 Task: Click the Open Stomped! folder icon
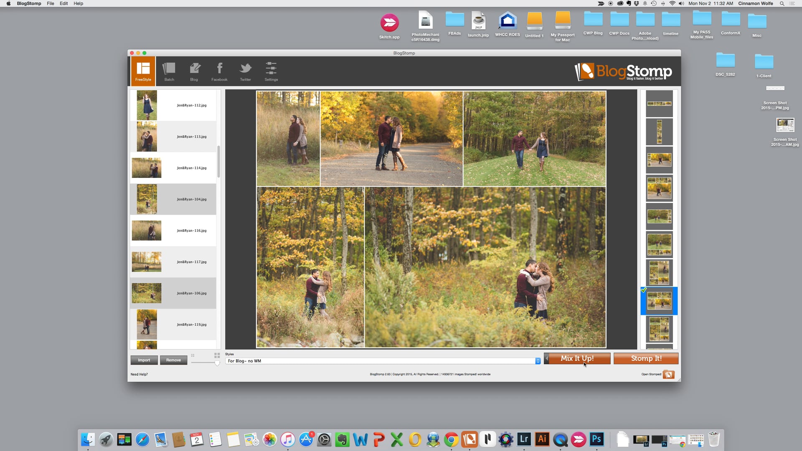pyautogui.click(x=669, y=375)
